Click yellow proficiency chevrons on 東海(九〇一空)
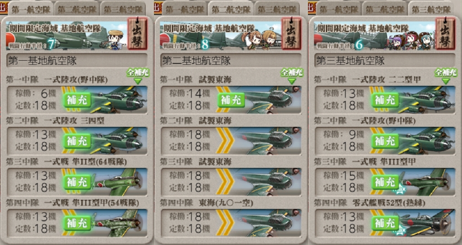 tap(225, 223)
